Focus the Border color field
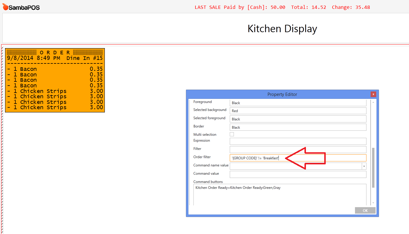 pos(298,127)
